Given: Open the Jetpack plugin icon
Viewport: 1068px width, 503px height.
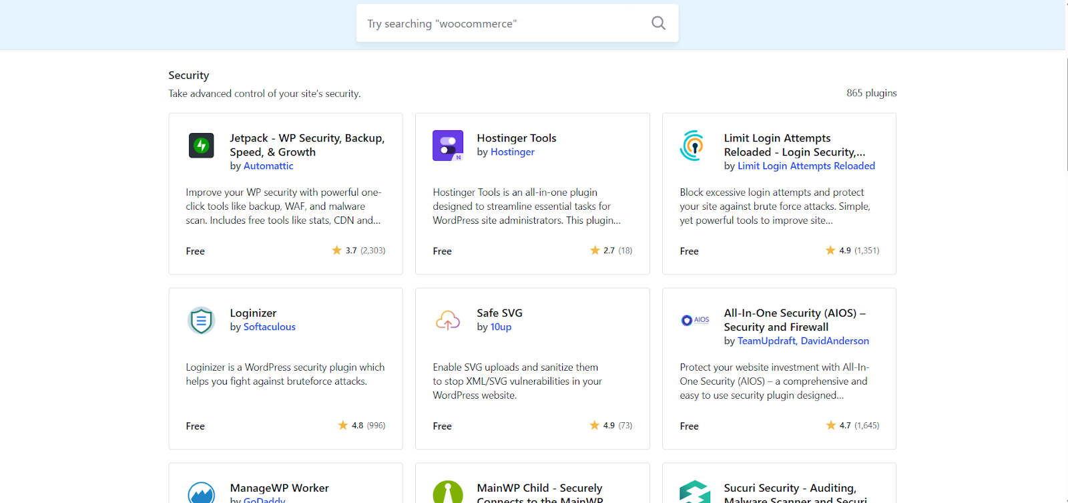Looking at the screenshot, I should [x=202, y=146].
